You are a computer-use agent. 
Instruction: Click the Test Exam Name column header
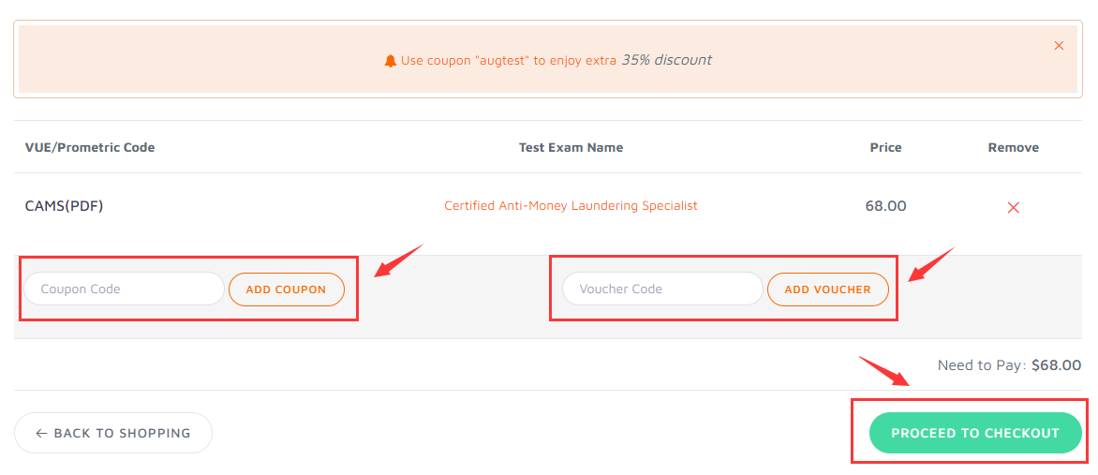click(x=571, y=148)
